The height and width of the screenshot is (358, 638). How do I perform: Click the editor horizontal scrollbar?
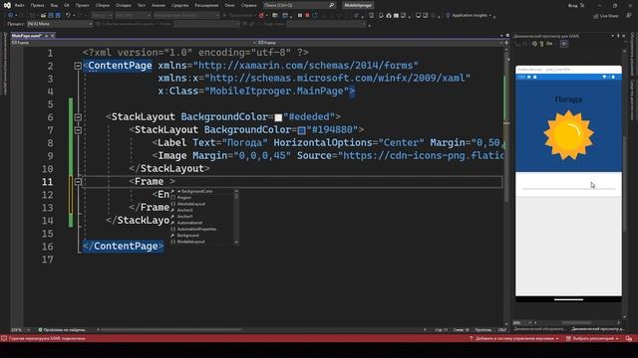click(260, 329)
